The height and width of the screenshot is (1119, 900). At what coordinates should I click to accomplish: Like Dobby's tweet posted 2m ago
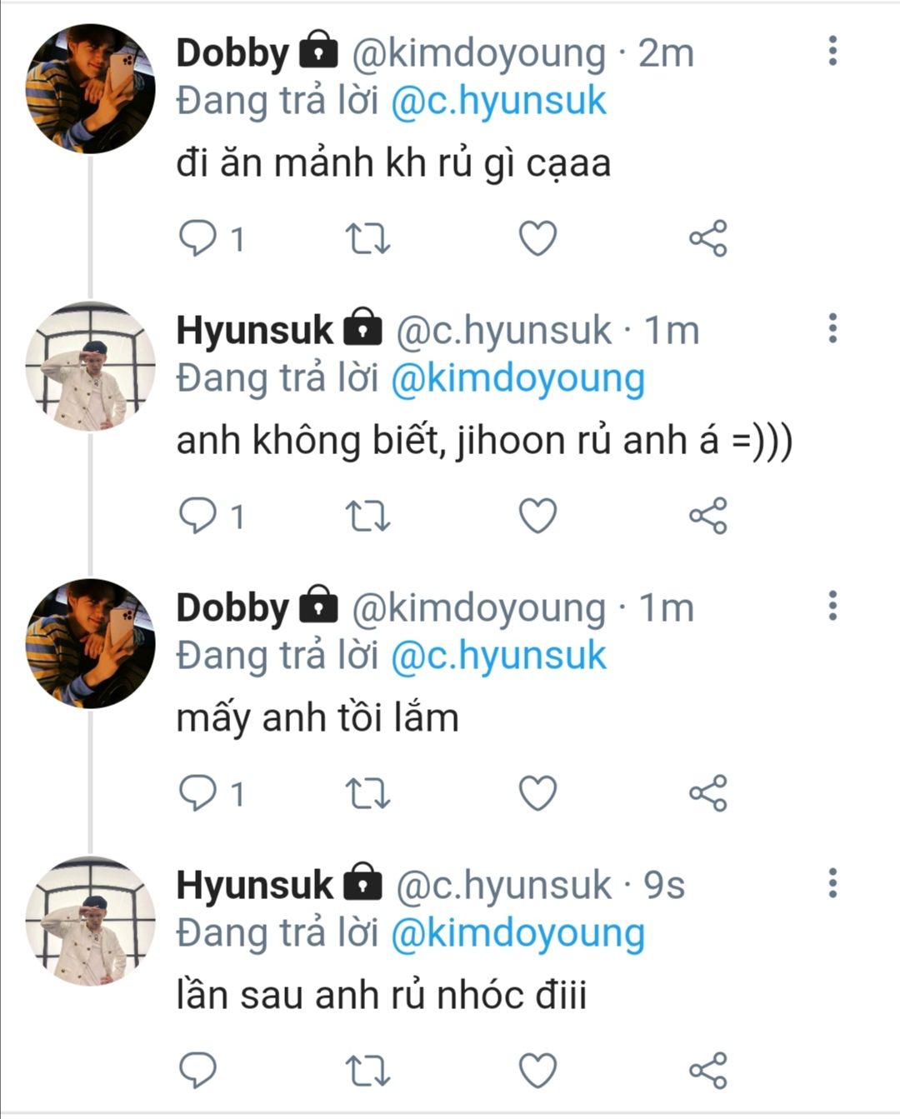(x=537, y=239)
